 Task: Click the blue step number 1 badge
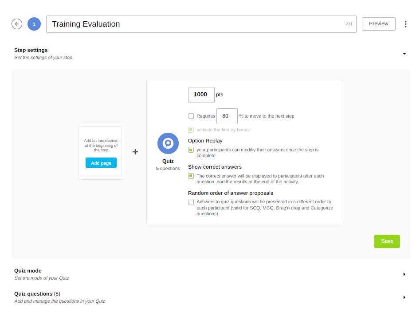[34, 24]
